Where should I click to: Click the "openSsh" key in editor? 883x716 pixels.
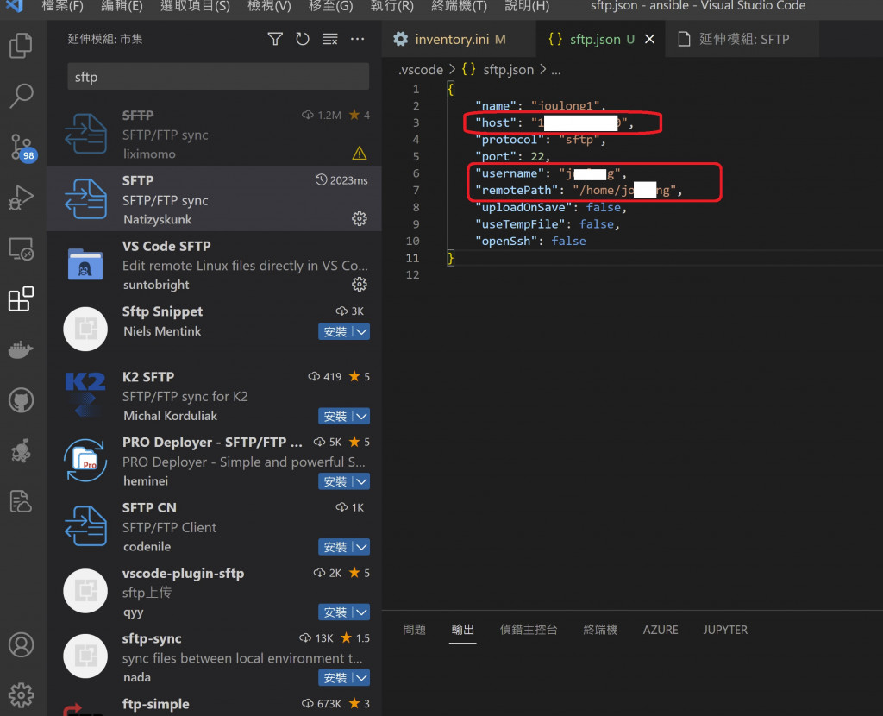point(505,241)
